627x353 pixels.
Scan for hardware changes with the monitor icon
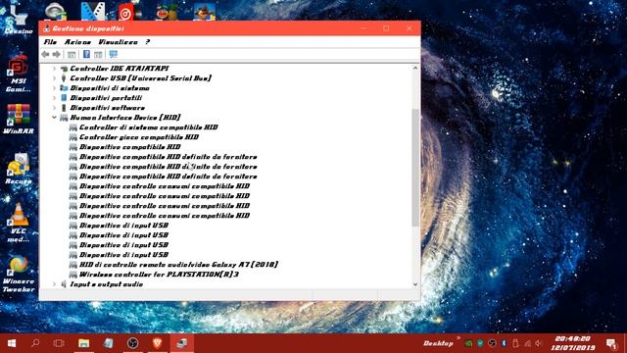114,55
